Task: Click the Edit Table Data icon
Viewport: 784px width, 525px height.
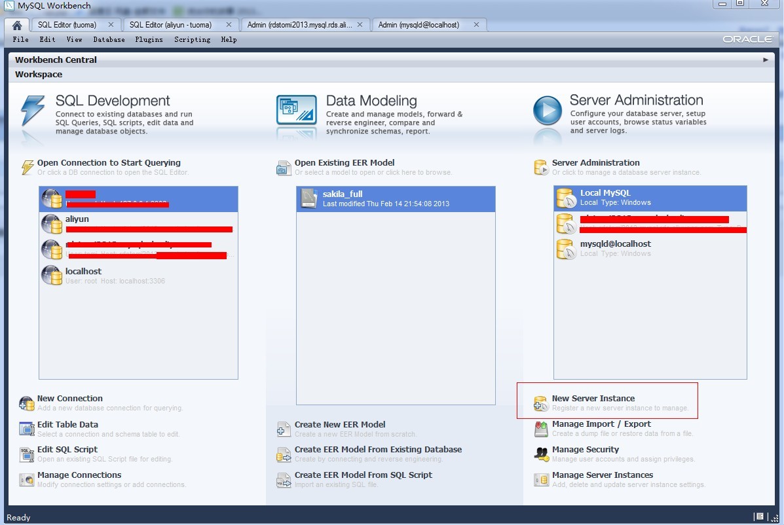Action: [26, 429]
